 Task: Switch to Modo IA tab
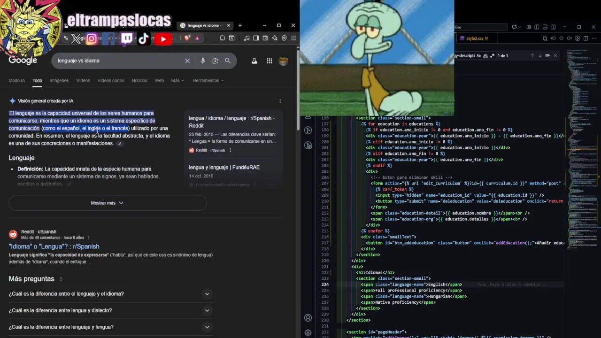coord(17,81)
